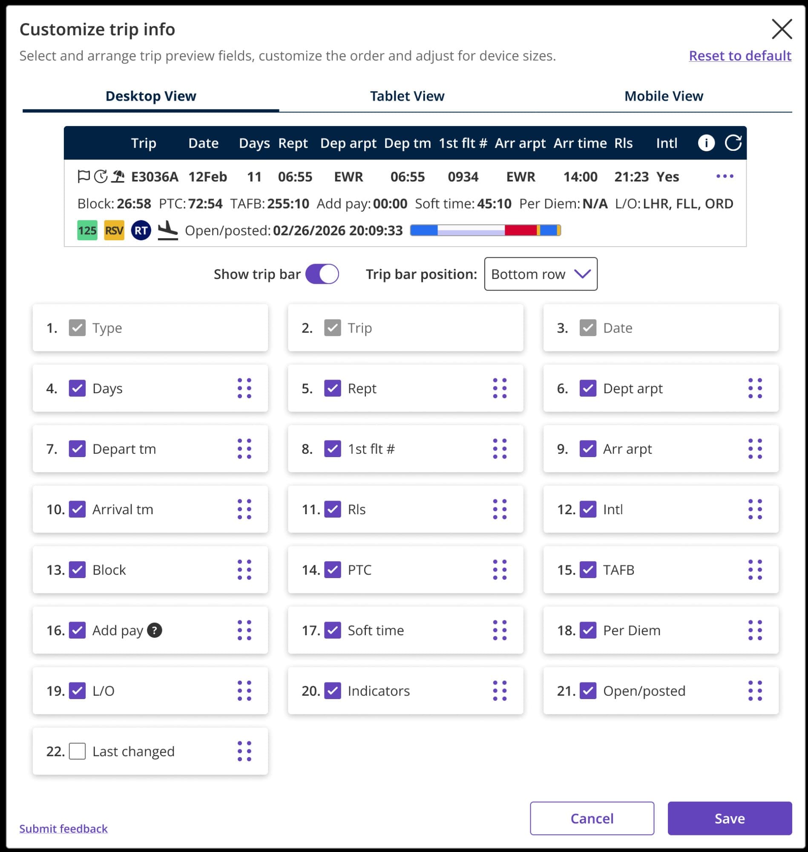Select the clock icon next to the flag
The width and height of the screenshot is (808, 852).
(101, 177)
